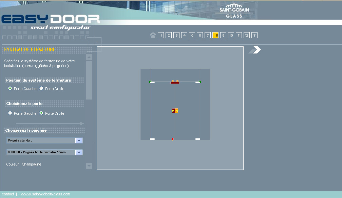Expand the Poignée boule diamètre 55mm dropdown

point(79,152)
